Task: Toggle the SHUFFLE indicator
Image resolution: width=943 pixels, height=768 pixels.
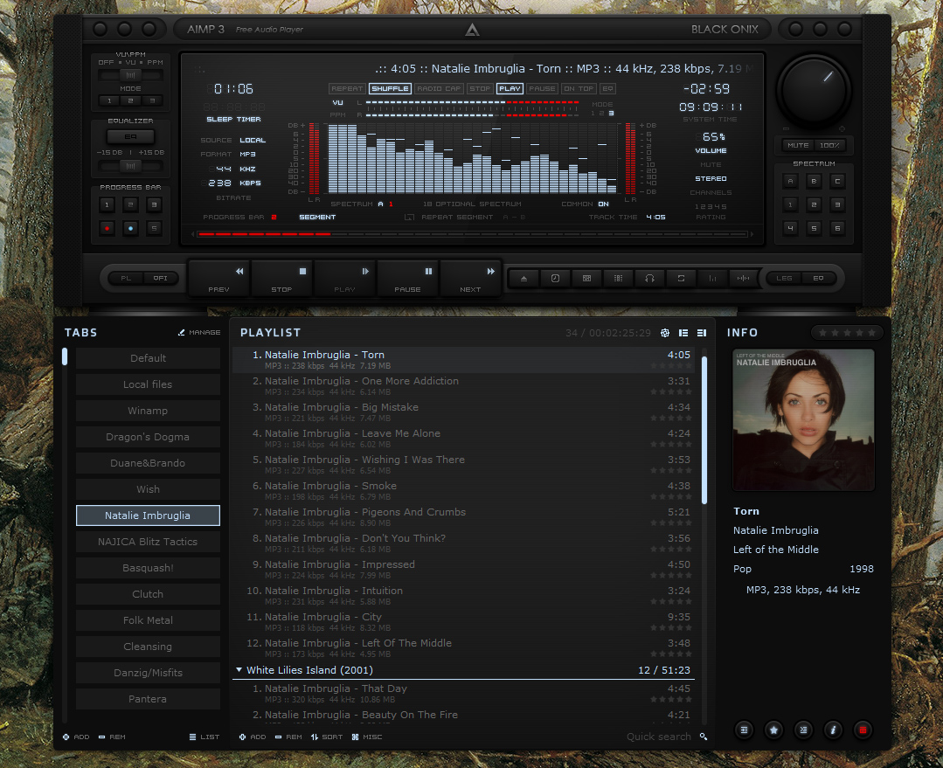Action: click(390, 88)
